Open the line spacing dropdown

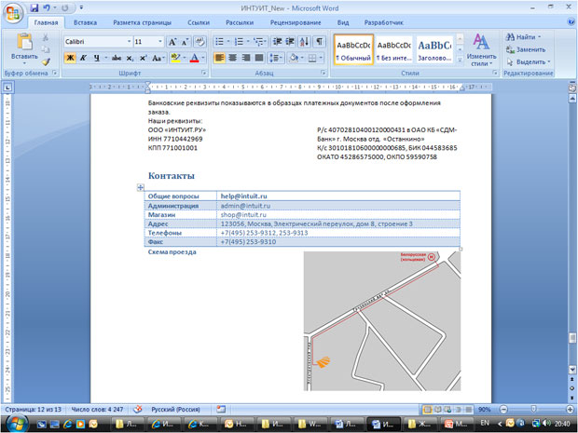tap(276, 58)
